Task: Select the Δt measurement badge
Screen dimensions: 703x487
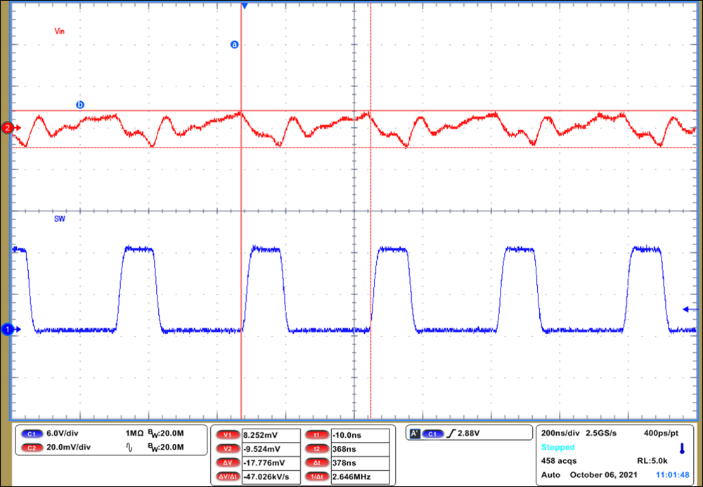Action: pos(318,464)
